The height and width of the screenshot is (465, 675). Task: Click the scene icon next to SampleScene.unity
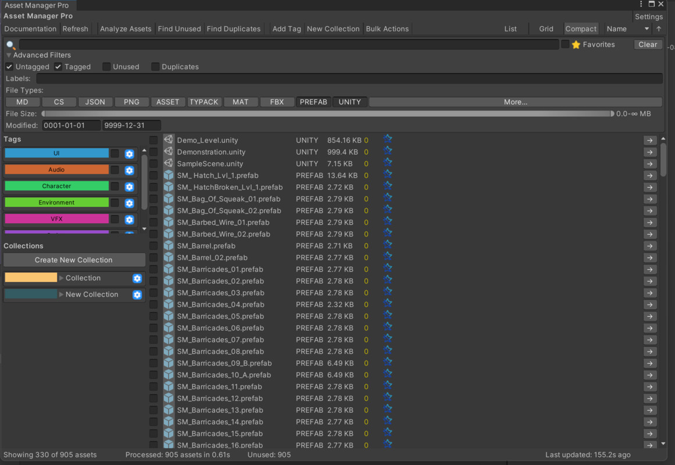point(168,163)
